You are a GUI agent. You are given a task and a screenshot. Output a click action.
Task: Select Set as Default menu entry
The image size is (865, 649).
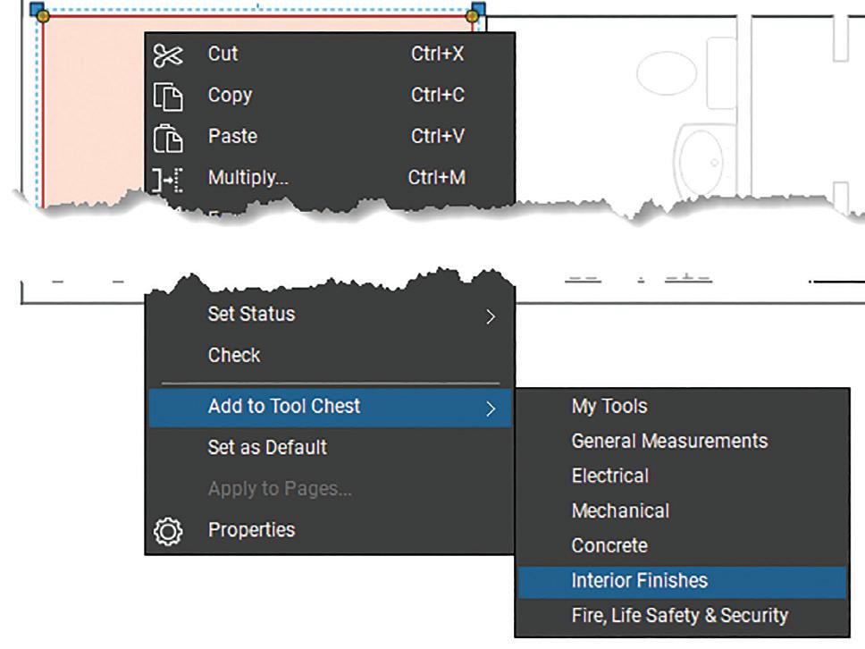click(x=267, y=447)
